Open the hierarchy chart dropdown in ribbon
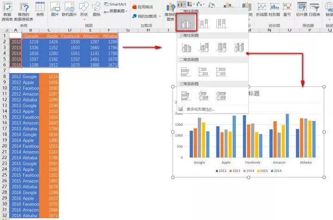Viewport: 333px width, 220px height. [x=191, y=4]
